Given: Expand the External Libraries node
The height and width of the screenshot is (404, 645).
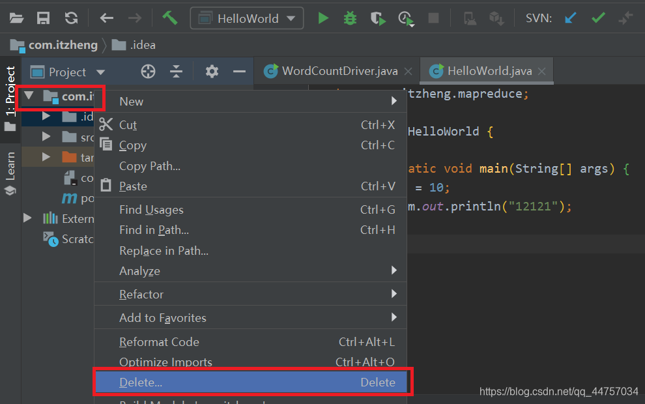Looking at the screenshot, I should [27, 218].
